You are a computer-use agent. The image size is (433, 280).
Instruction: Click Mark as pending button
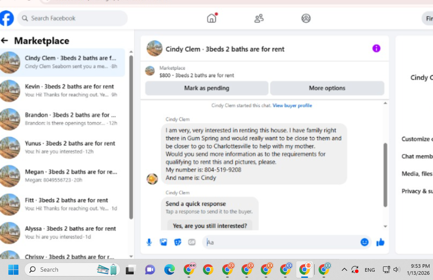tap(206, 88)
